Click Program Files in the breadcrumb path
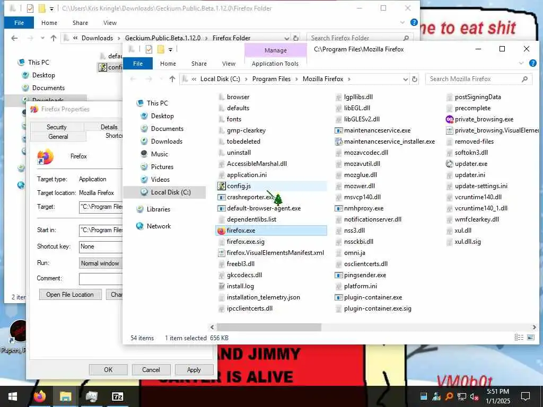 (271, 79)
